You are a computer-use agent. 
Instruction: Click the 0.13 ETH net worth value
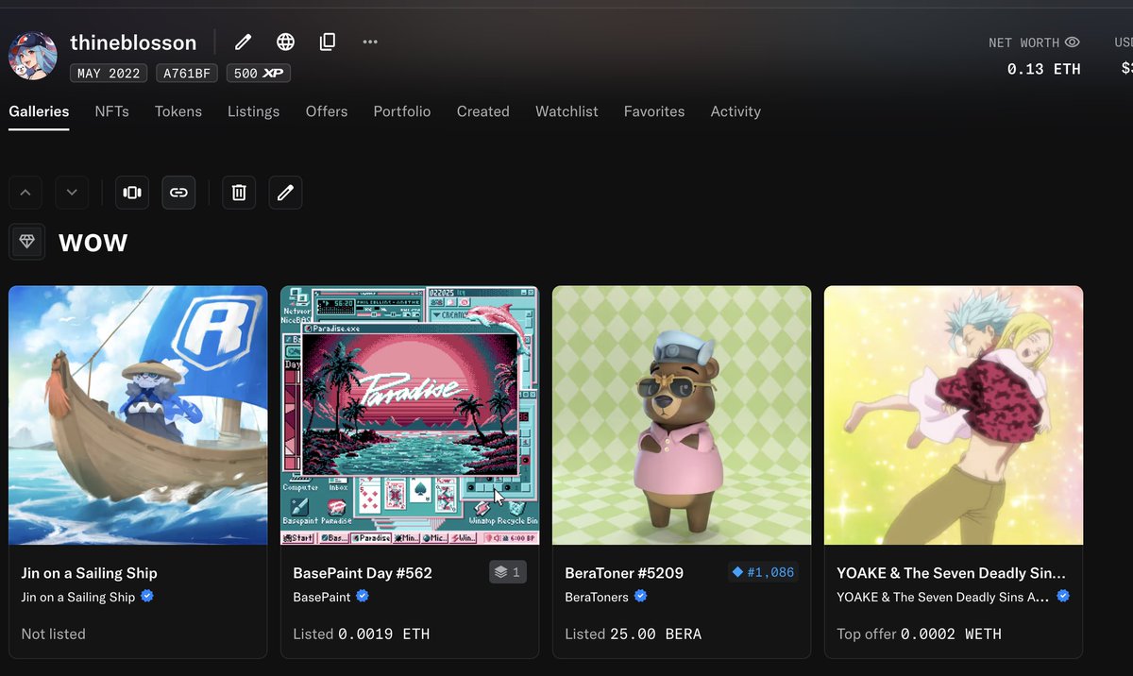pyautogui.click(x=1044, y=69)
